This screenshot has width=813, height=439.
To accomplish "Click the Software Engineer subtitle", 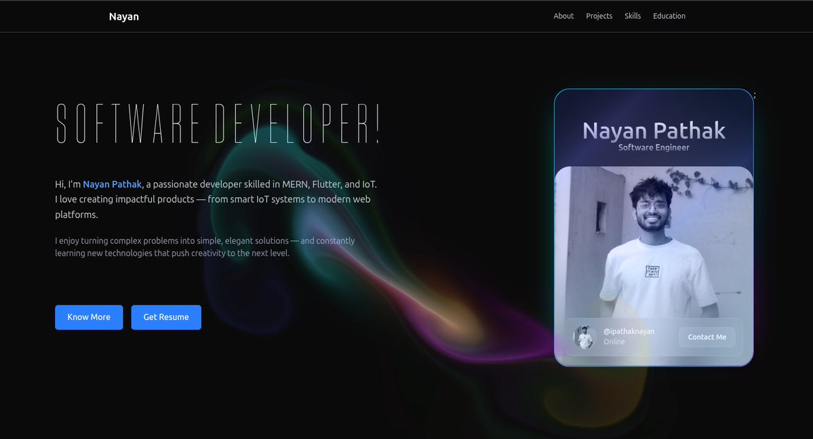I will pyautogui.click(x=654, y=147).
